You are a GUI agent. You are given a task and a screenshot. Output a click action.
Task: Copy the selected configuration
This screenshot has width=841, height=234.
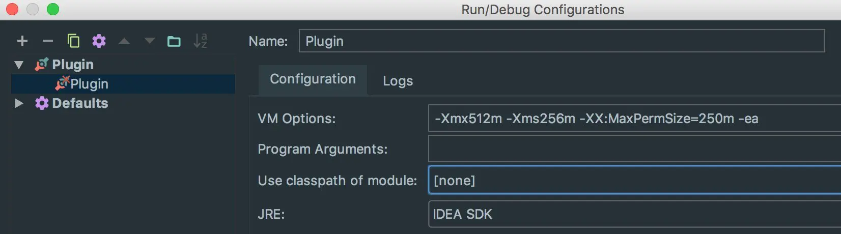tap(73, 41)
